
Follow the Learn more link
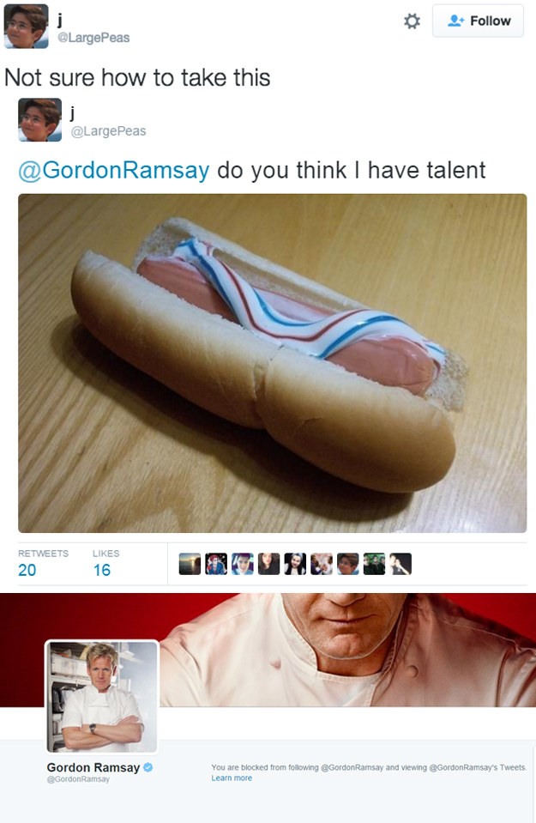(x=232, y=778)
